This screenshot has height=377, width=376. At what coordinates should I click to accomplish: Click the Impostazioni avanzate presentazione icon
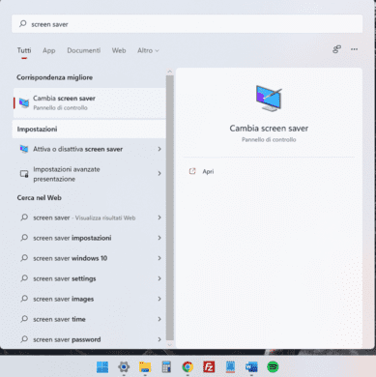pyautogui.click(x=24, y=174)
